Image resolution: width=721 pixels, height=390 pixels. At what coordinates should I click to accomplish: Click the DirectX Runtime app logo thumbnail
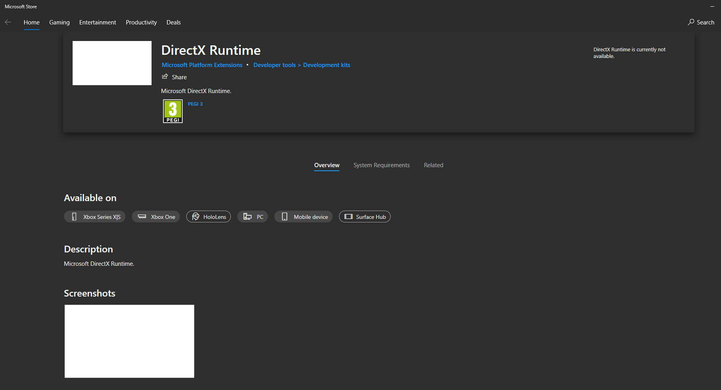(112, 63)
